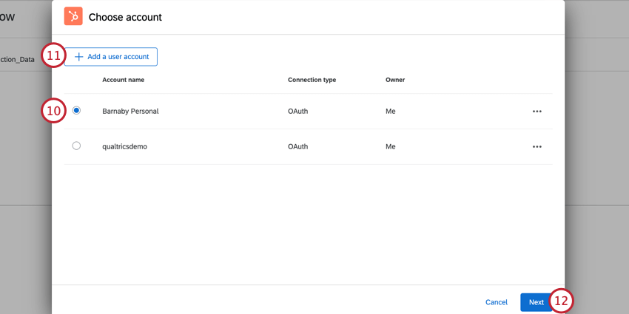Click the plus icon beside Add a user account
This screenshot has height=314, width=629.
pos(79,57)
